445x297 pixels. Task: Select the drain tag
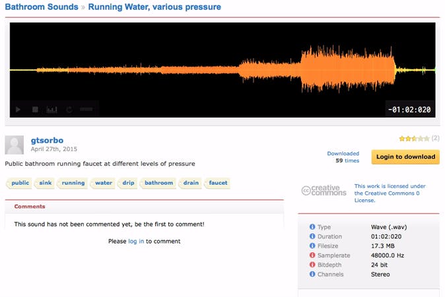point(190,183)
